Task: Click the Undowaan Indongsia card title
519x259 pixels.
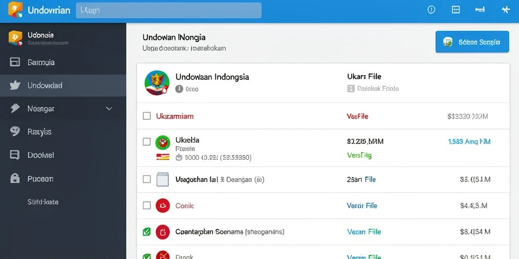Action: point(212,77)
